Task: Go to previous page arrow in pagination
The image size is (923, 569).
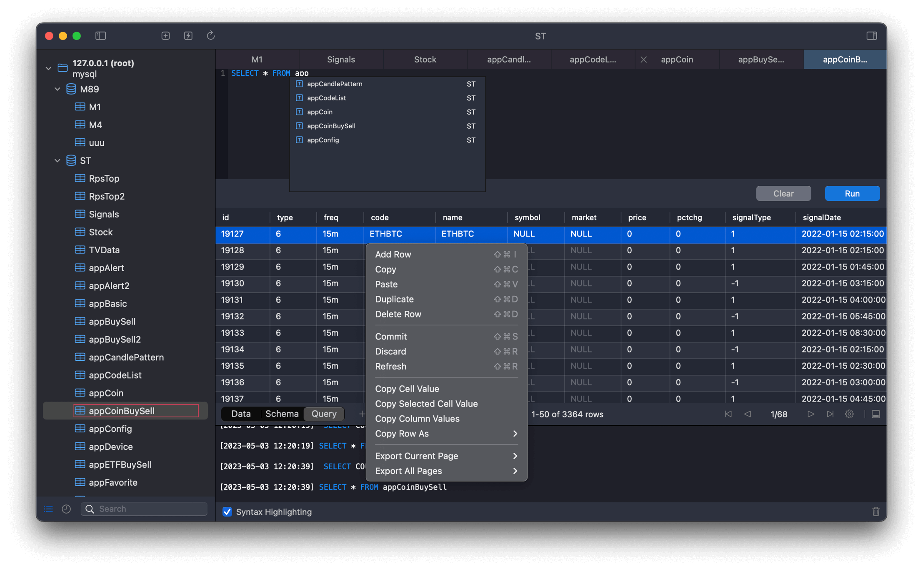Action: pos(748,414)
